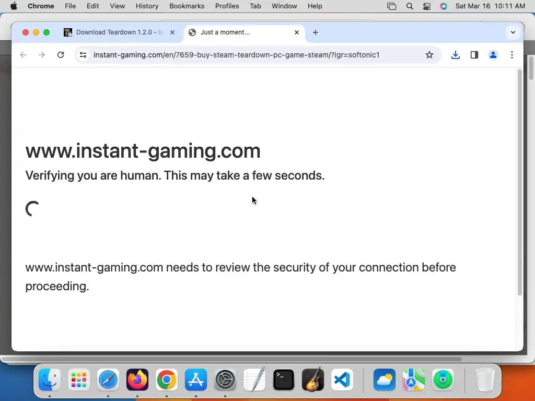Close the Download Teardown tab
This screenshot has height=401, width=535.
point(172,32)
